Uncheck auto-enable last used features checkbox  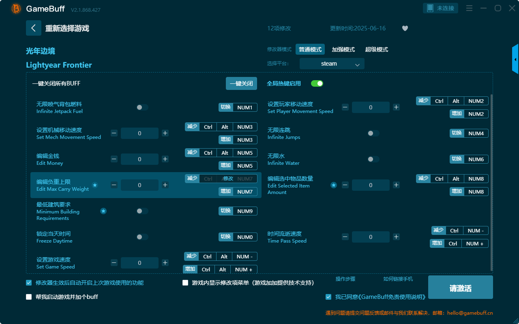coord(29,283)
